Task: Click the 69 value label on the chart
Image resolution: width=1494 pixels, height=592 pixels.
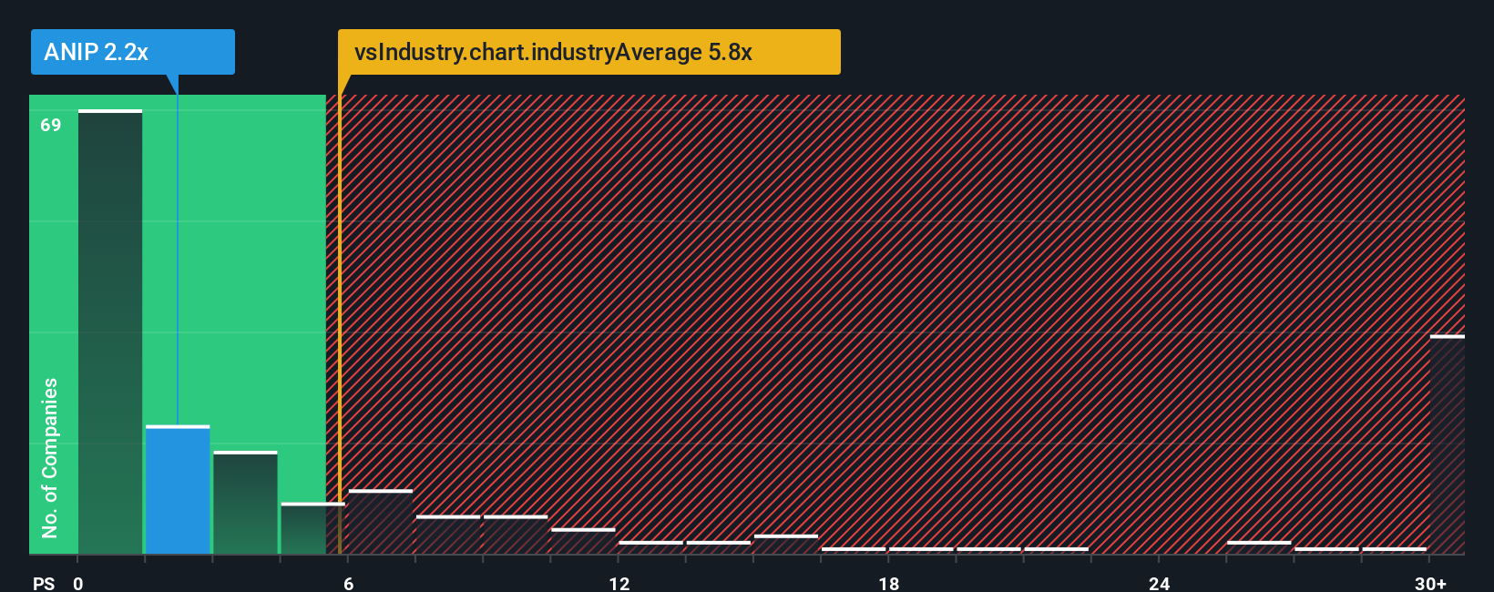Action: (51, 125)
